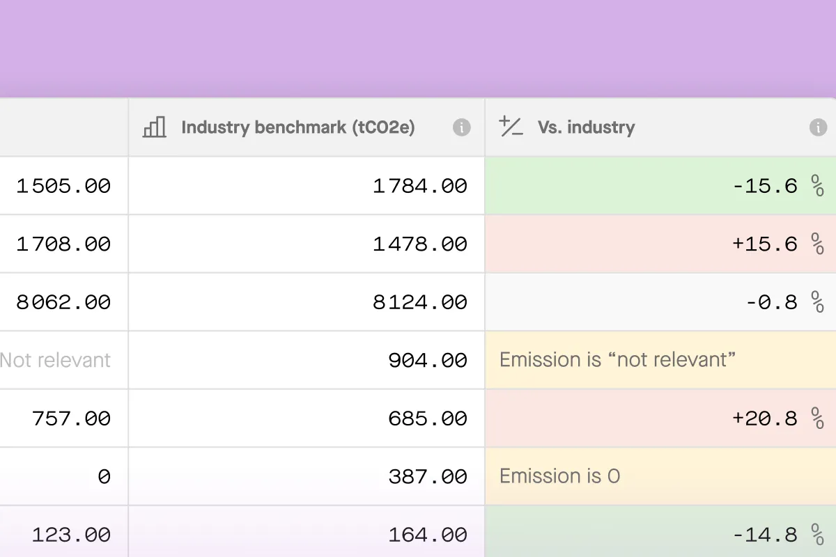Select the 8062.00 emission cell
This screenshot has height=557, width=836.
[63, 302]
